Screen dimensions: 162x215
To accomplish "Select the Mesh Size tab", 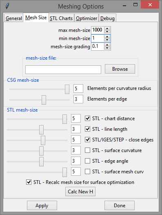I will click(x=36, y=18).
